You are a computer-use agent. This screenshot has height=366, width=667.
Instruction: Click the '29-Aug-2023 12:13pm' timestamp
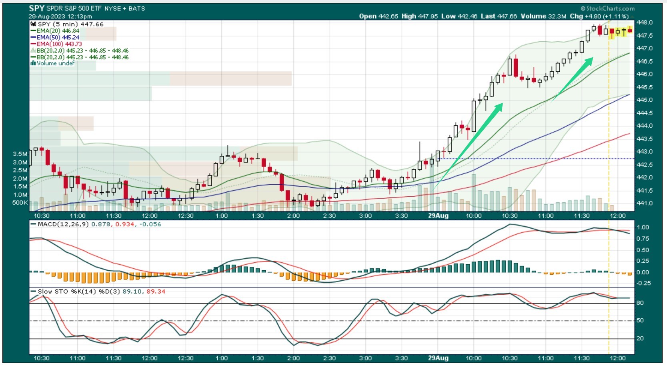tap(60, 16)
